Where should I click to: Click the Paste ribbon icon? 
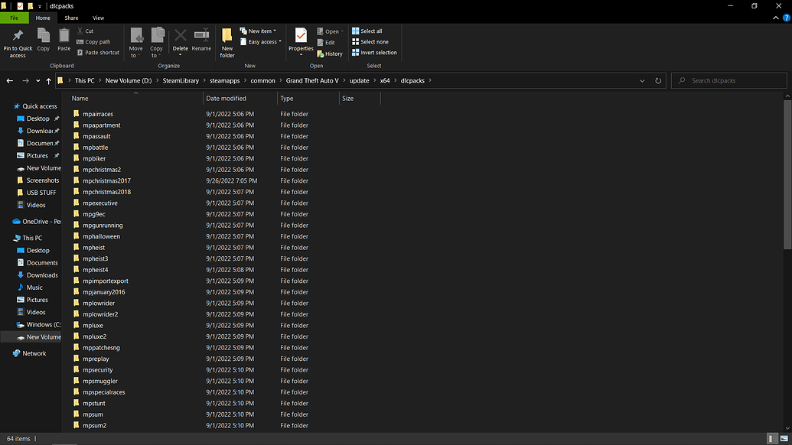[64, 40]
